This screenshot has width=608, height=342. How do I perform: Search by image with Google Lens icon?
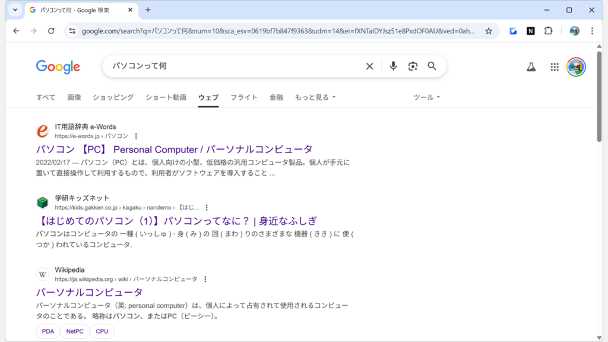click(x=413, y=66)
